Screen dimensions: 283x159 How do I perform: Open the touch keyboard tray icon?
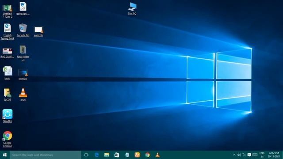pyautogui.click(x=255, y=155)
